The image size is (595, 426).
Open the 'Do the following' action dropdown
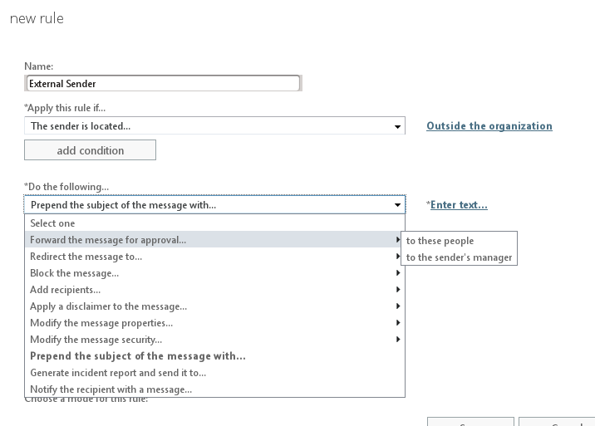click(x=214, y=205)
